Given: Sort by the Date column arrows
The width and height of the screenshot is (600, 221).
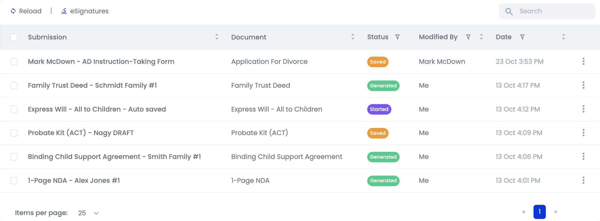Looking at the screenshot, I should pos(564,37).
